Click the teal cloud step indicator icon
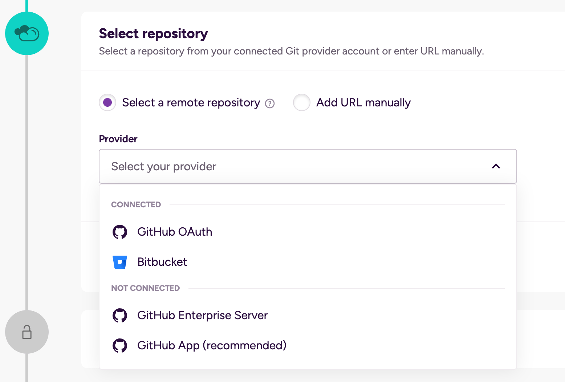This screenshot has height=382, width=565. [x=27, y=33]
